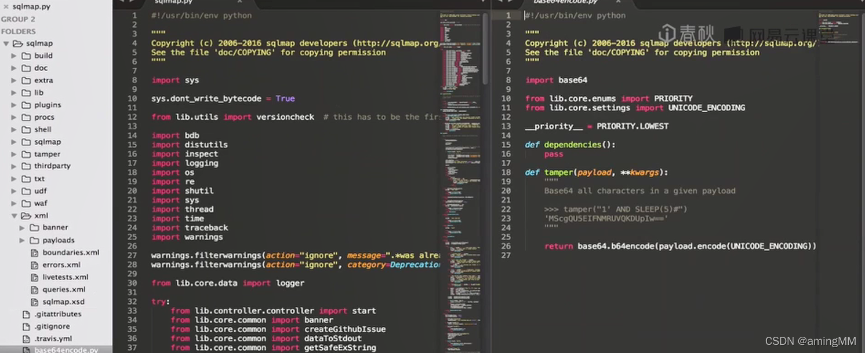The image size is (865, 353).
Task: Click 'from lib.core.data import logger' line
Action: pos(228,284)
